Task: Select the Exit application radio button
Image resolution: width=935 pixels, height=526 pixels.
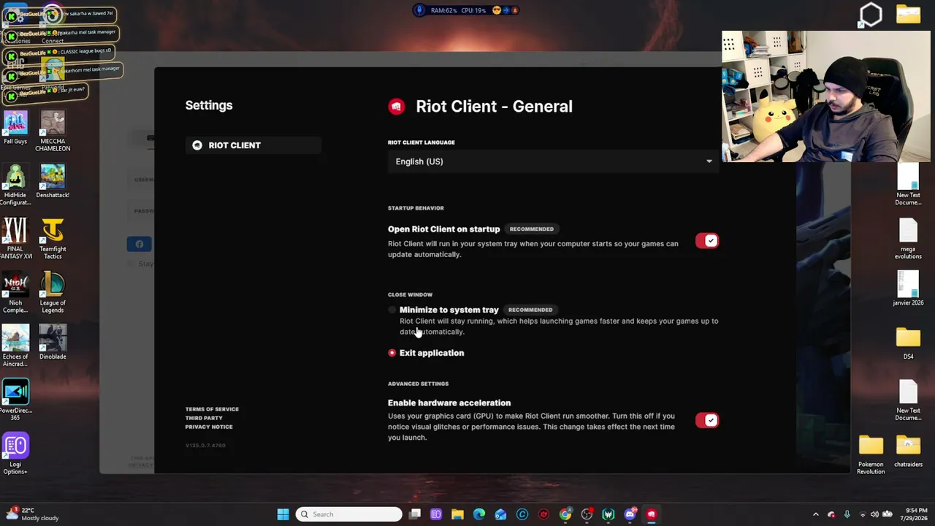Action: [x=392, y=353]
